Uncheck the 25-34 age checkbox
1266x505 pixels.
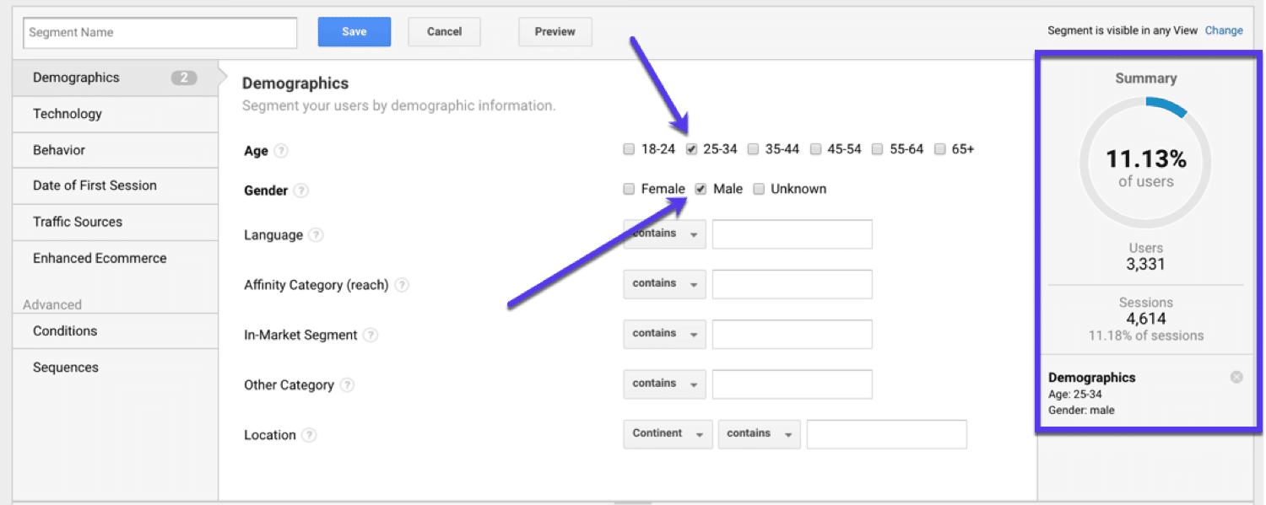692,148
